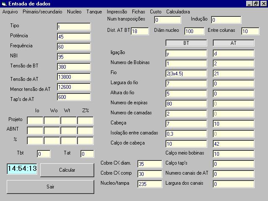Viewport: 268px width, 201px height.
Task: Select the Potência field with 45
Action: click(74, 36)
